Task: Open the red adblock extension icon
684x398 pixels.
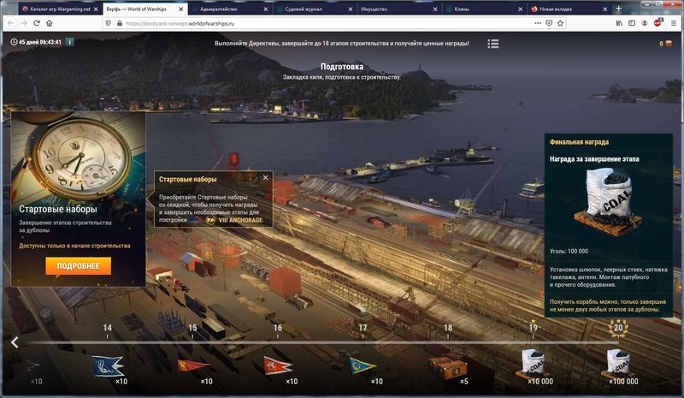Action: click(x=657, y=23)
